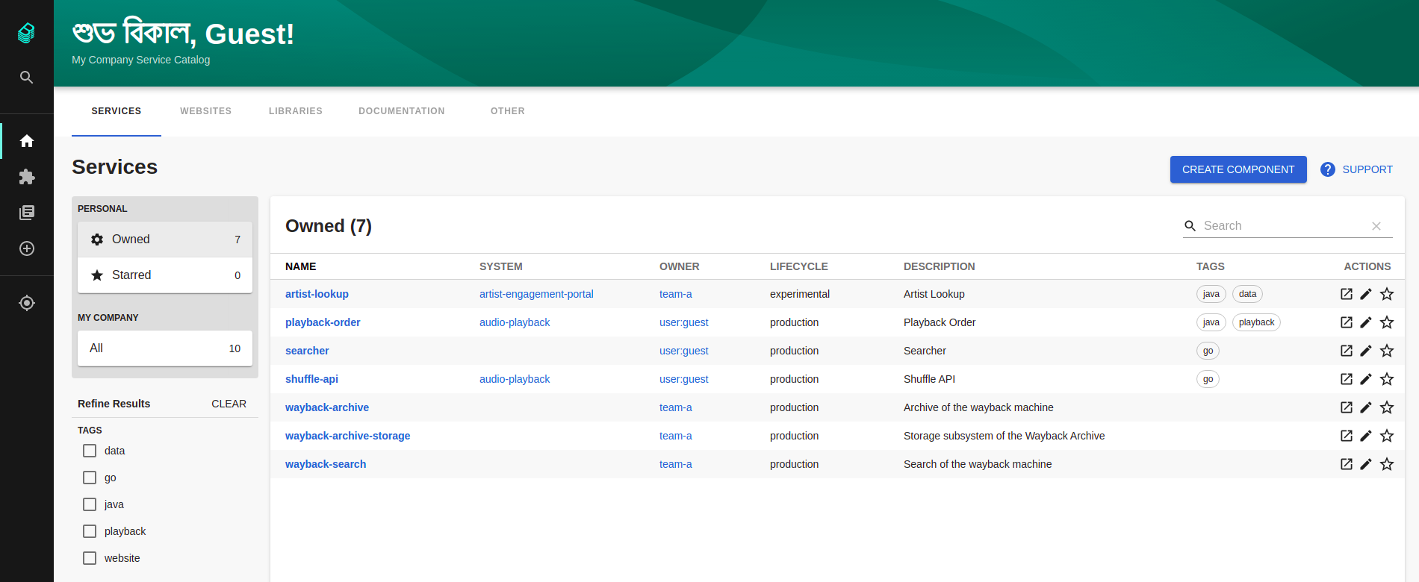Star the wayback-archive-storage service
Screen dimensions: 1419x582
pos(1387,436)
